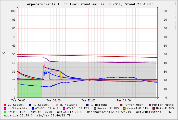This screenshot has width=178, height=120.
Task: Select the yellow Kessel-P EIN swatch
Action: pyautogui.click(x=124, y=108)
